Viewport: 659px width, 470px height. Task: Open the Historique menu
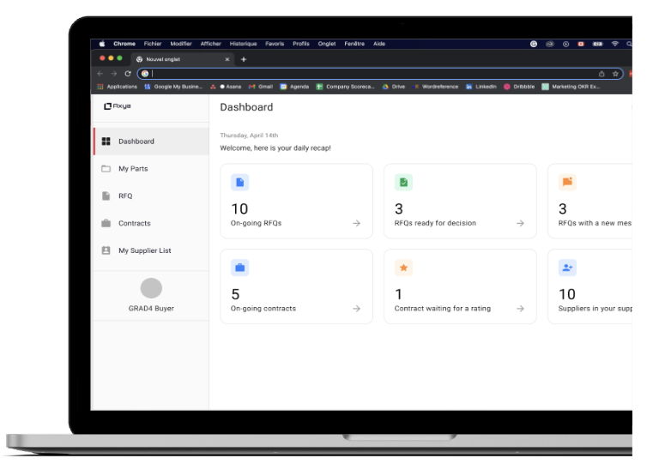(244, 44)
